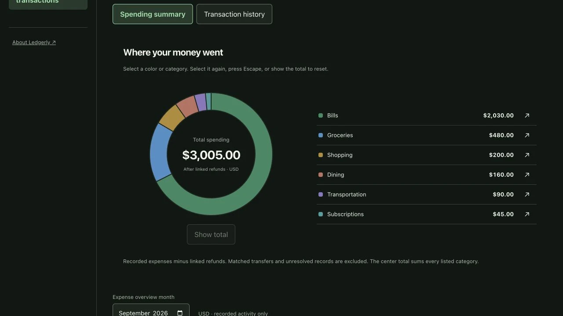Click the Show total button
Viewport: 563px width, 316px height.
[211, 234]
